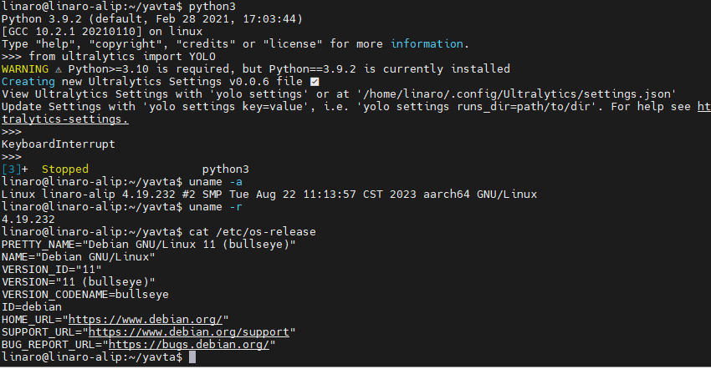Viewport: 711px width, 369px height.
Task: Click the 'Creating' highlighted word
Action: click(x=28, y=82)
